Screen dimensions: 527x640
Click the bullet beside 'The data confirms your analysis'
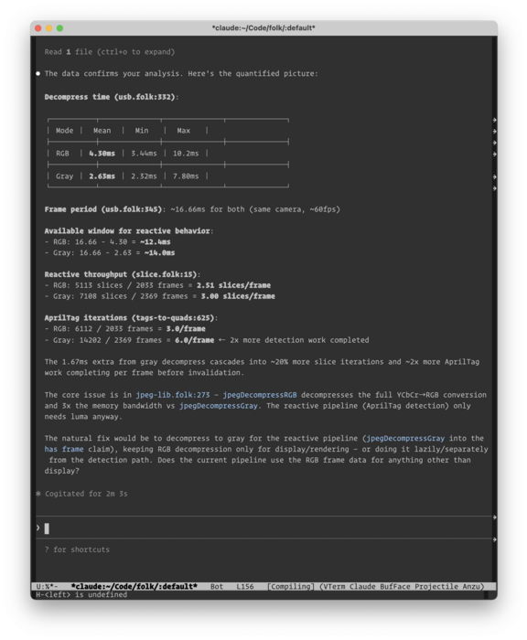38,74
